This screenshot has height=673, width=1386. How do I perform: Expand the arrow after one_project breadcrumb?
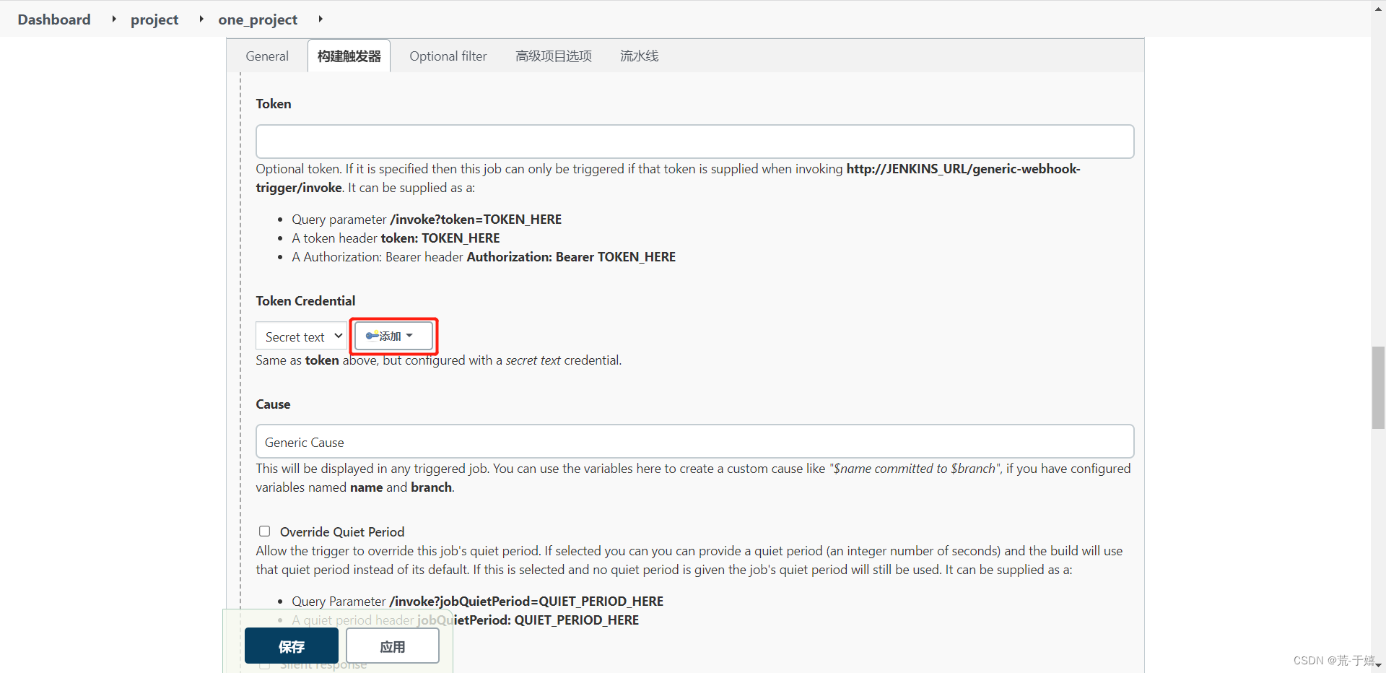pyautogui.click(x=321, y=19)
